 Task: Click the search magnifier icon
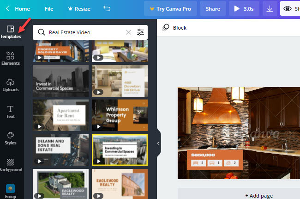(x=42, y=32)
